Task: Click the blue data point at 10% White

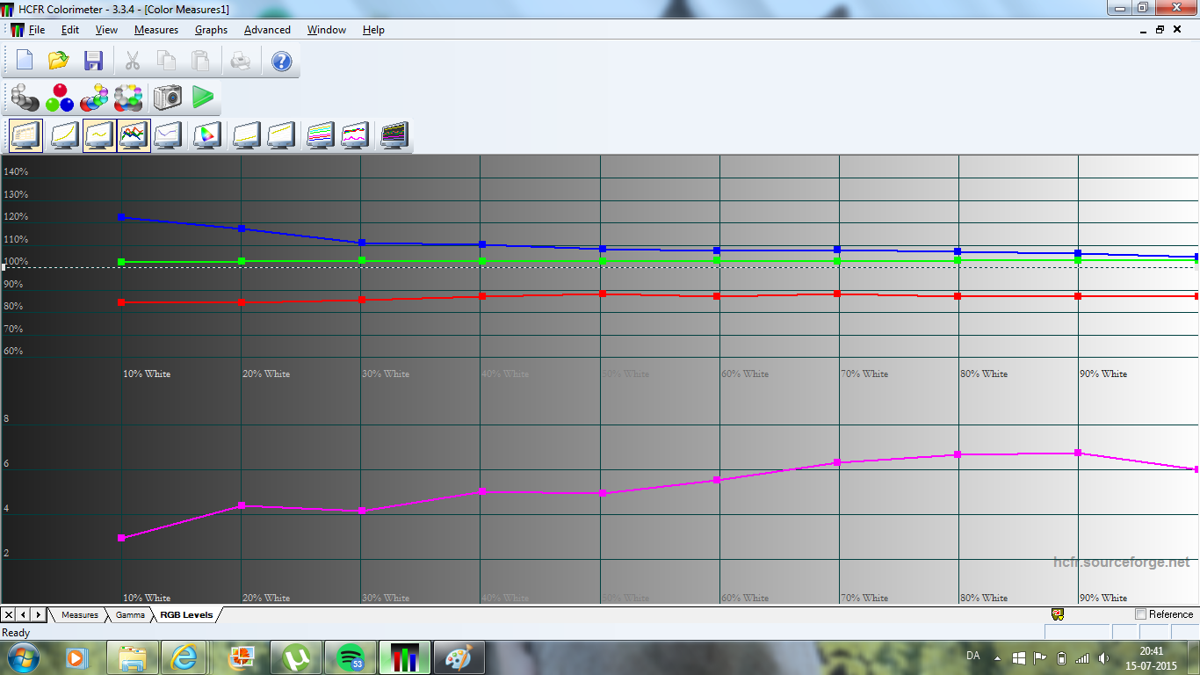Action: pyautogui.click(x=121, y=216)
